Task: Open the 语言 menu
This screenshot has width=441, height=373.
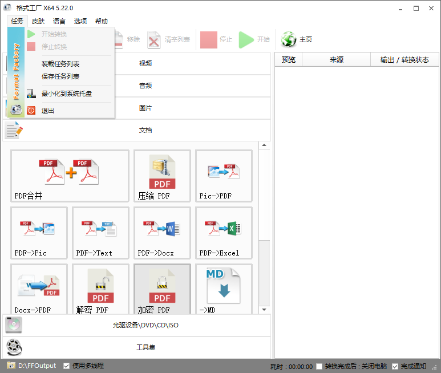Action: coord(59,21)
